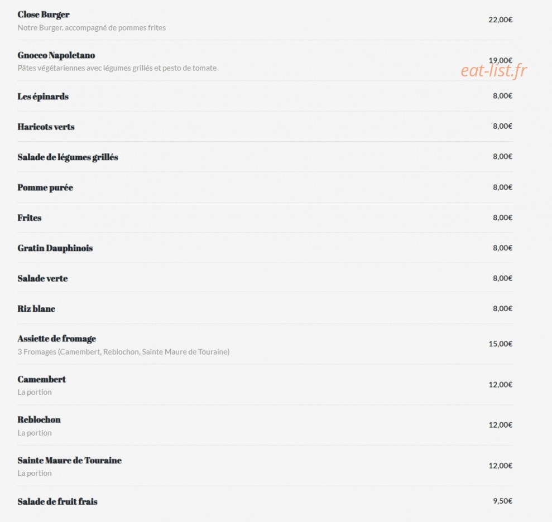The height and width of the screenshot is (522, 552).
Task: Open the Assiette de fromage item
Action: tap(57, 339)
